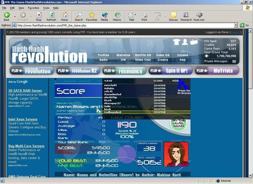Expand the Mail button dropdown arrow
The image size is (253, 184).
(x=136, y=15)
